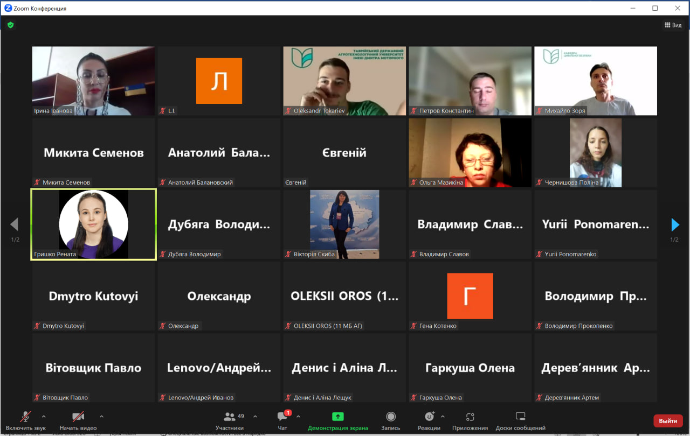
Task: Expand the chevron next to Чат
Action: (x=298, y=416)
